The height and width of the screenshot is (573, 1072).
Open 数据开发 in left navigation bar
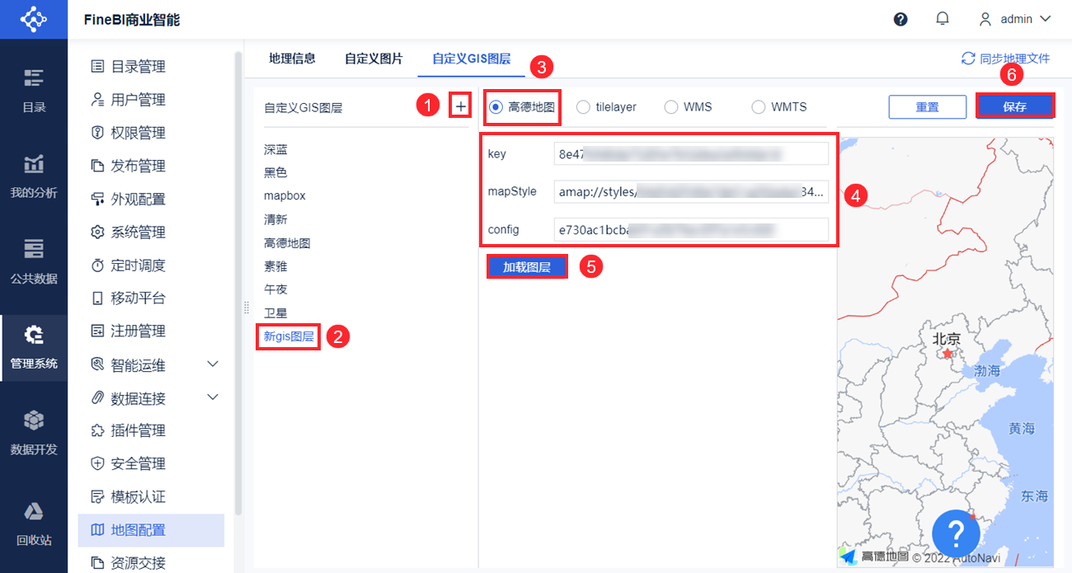pyautogui.click(x=34, y=433)
